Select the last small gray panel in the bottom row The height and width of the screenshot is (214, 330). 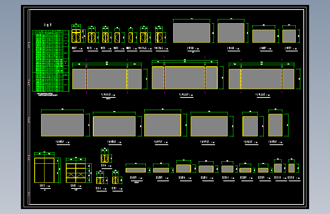click(292, 168)
